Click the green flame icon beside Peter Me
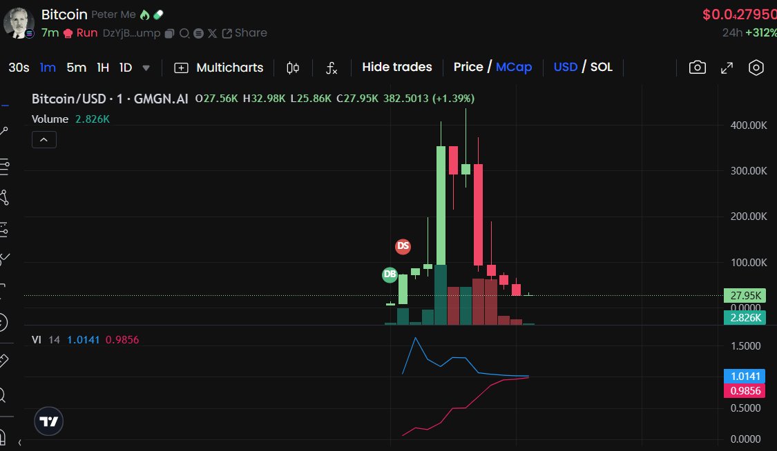The height and width of the screenshot is (451, 777). pyautogui.click(x=145, y=15)
